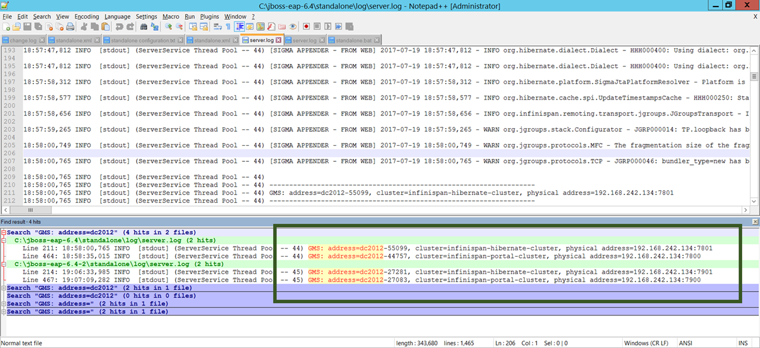Switch to the standalone configuration.txt tab
Viewport: 760px width, 348px height.
(x=143, y=40)
